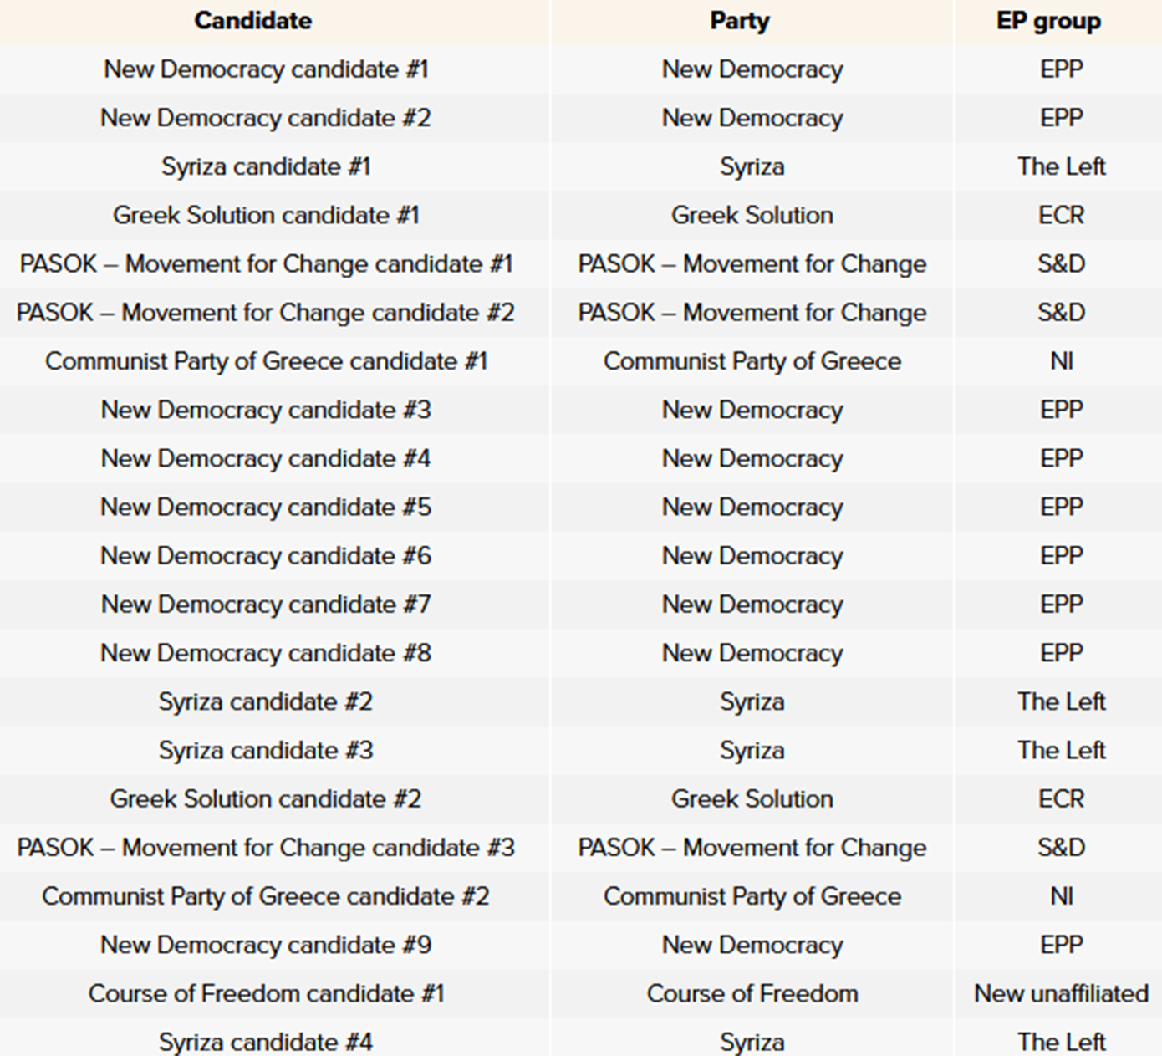1162x1056 pixels.
Task: Click the EP group column header
Action: 1048,21
